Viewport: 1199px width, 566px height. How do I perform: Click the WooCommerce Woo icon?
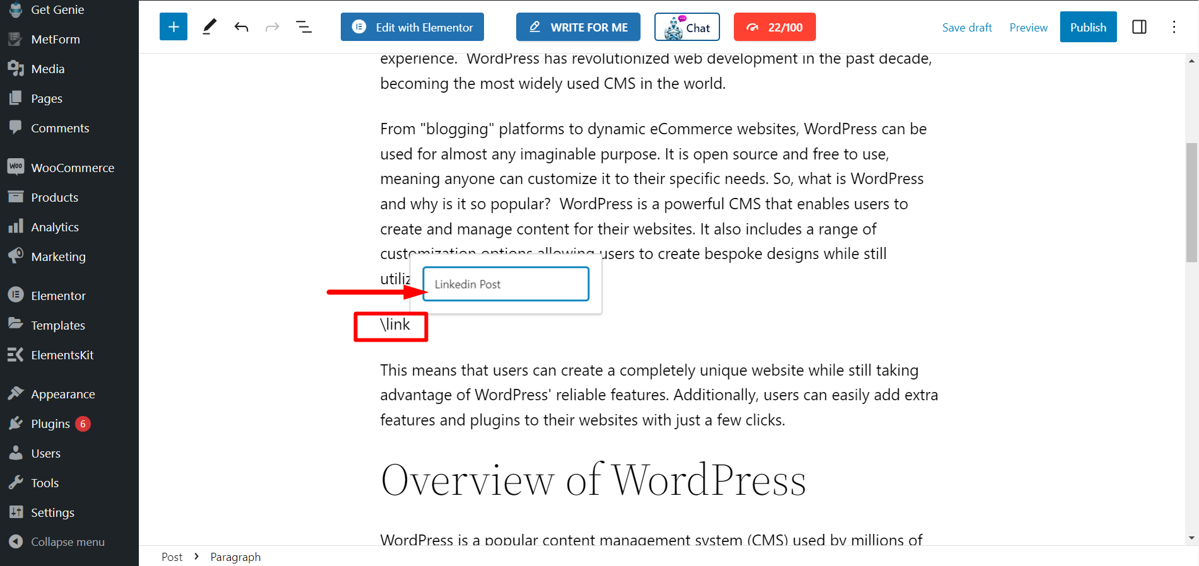pos(16,166)
